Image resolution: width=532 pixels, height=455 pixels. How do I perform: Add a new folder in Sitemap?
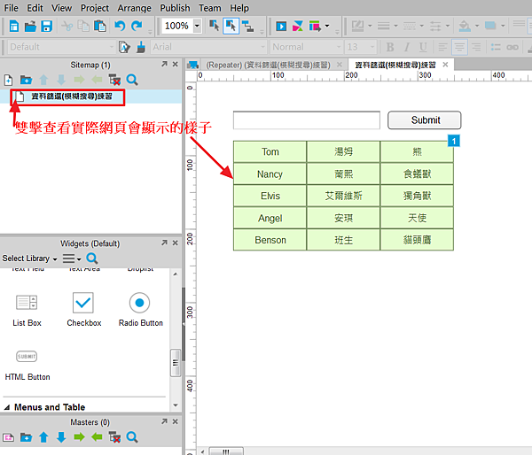(x=26, y=80)
